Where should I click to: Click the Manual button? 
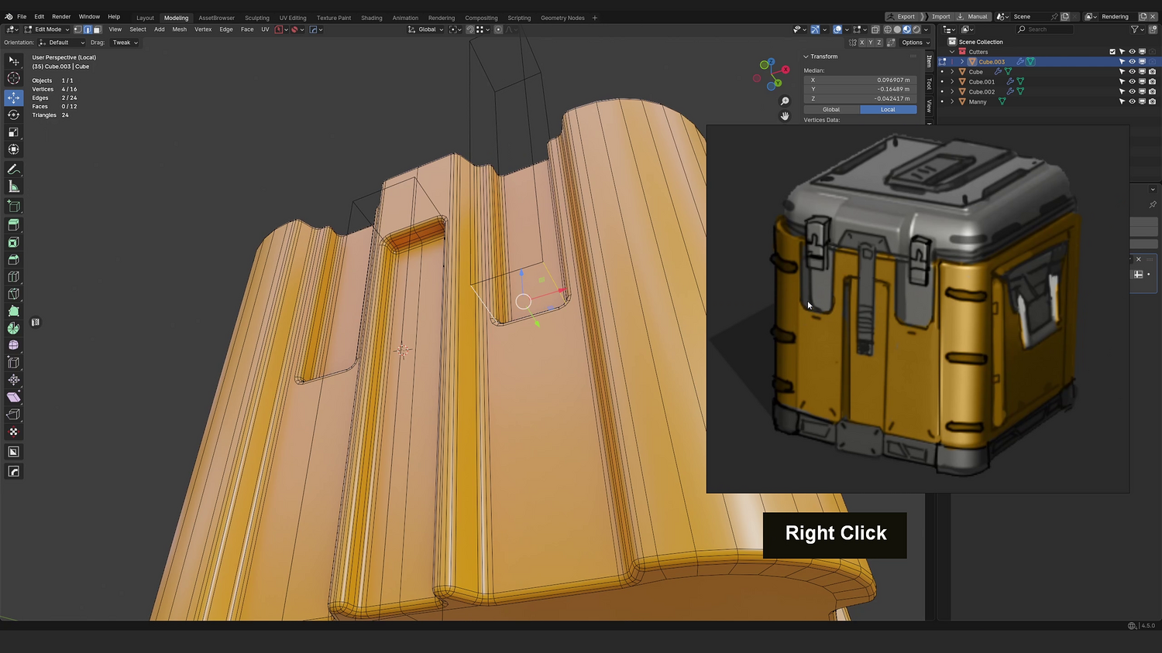click(973, 16)
